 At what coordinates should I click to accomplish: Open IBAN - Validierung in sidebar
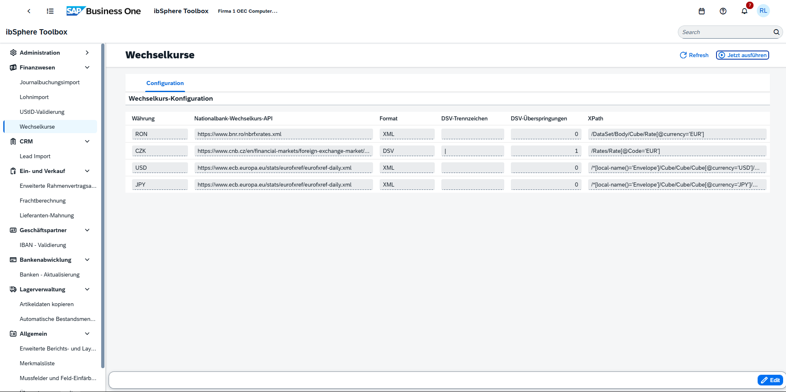[x=43, y=245]
